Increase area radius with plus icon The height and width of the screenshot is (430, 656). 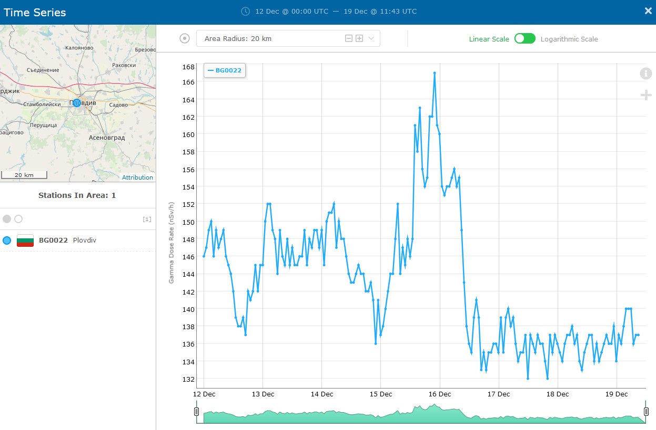(x=359, y=38)
